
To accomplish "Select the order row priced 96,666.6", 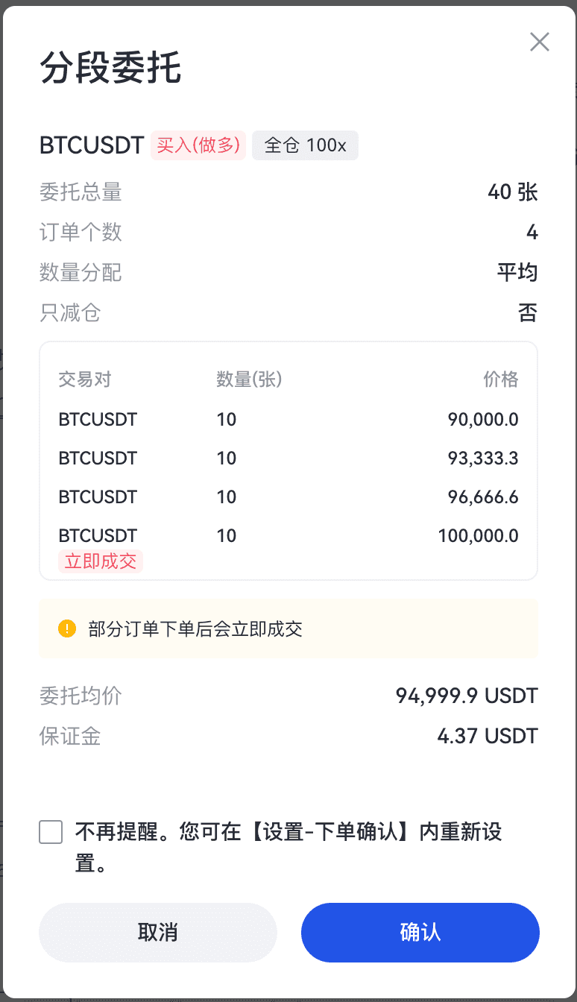I will (x=288, y=497).
